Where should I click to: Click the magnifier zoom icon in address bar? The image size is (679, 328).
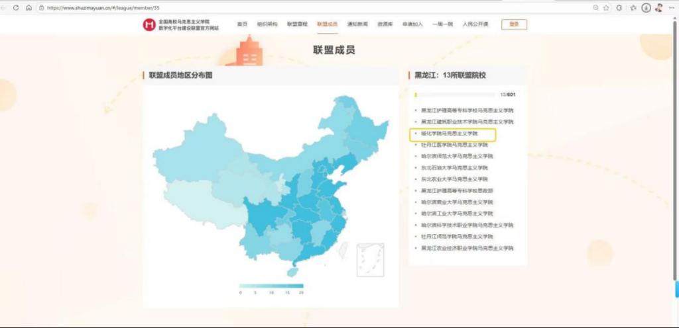click(595, 7)
